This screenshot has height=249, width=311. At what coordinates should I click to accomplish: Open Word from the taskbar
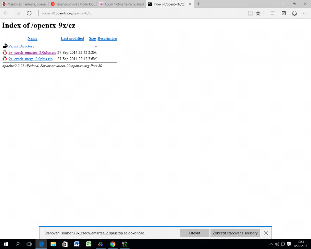pyautogui.click(x=77, y=244)
